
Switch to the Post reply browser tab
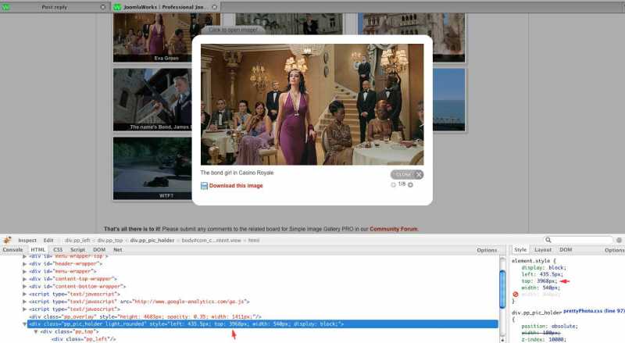(x=54, y=7)
